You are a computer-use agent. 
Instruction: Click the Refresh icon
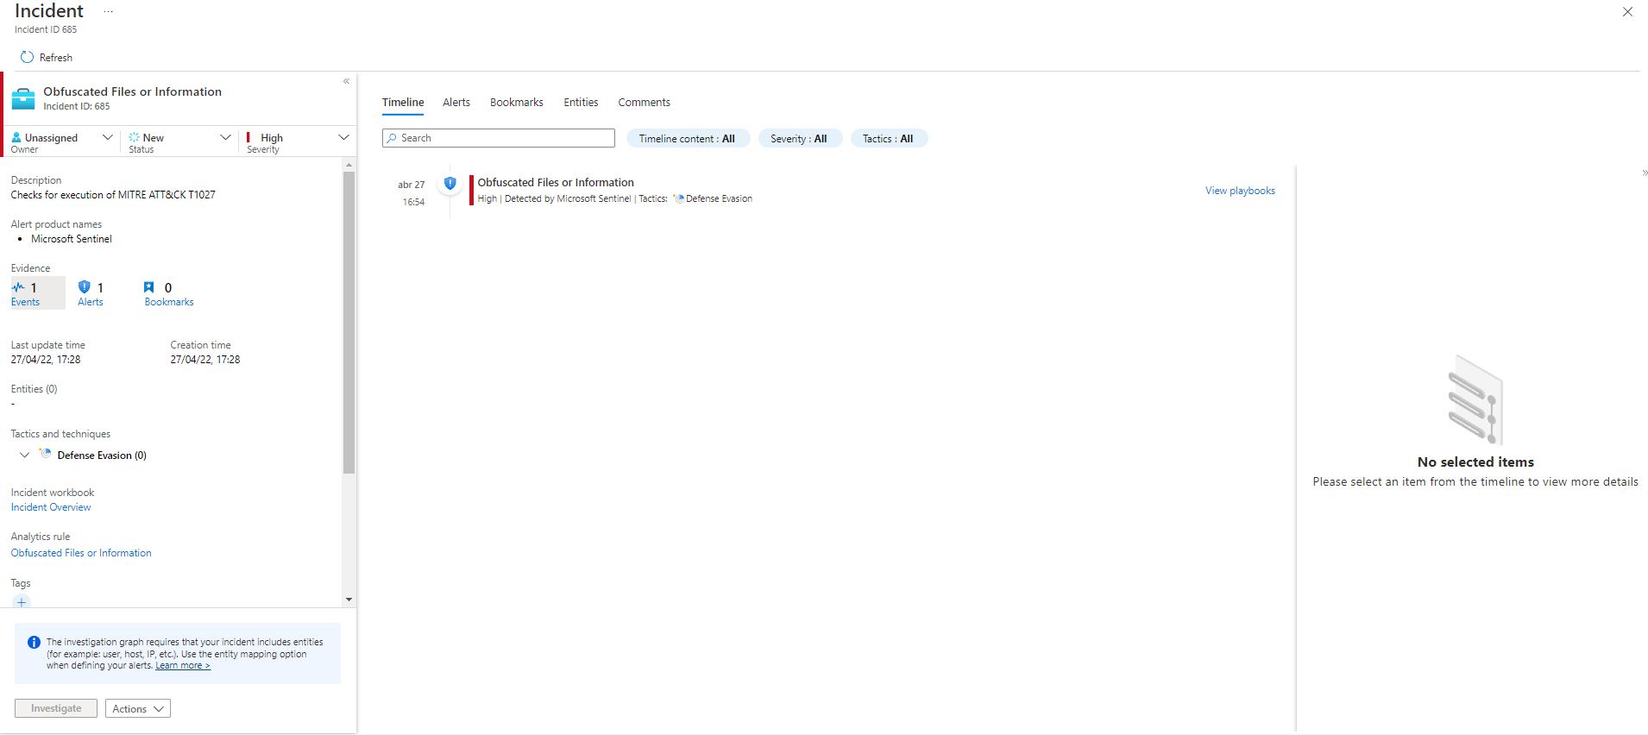[27, 57]
